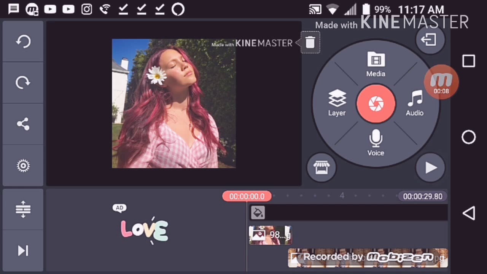The width and height of the screenshot is (487, 274).
Task: Open the Media browser
Action: 376,64
